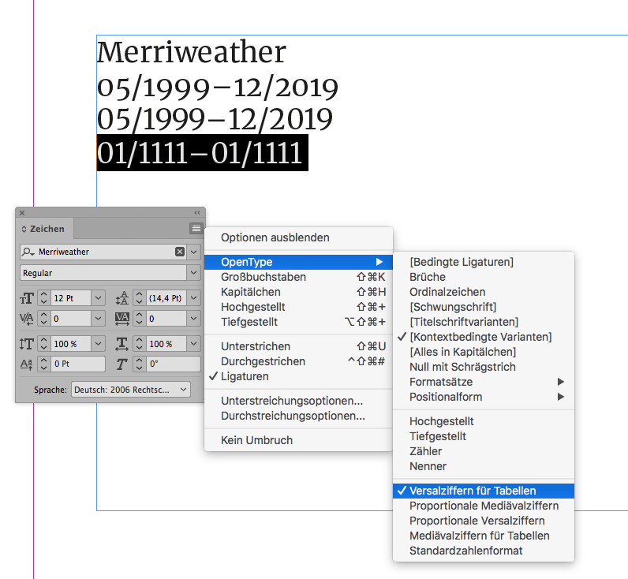628x579 pixels.
Task: Close the Zeichen panel with X icon
Action: (x=22, y=213)
